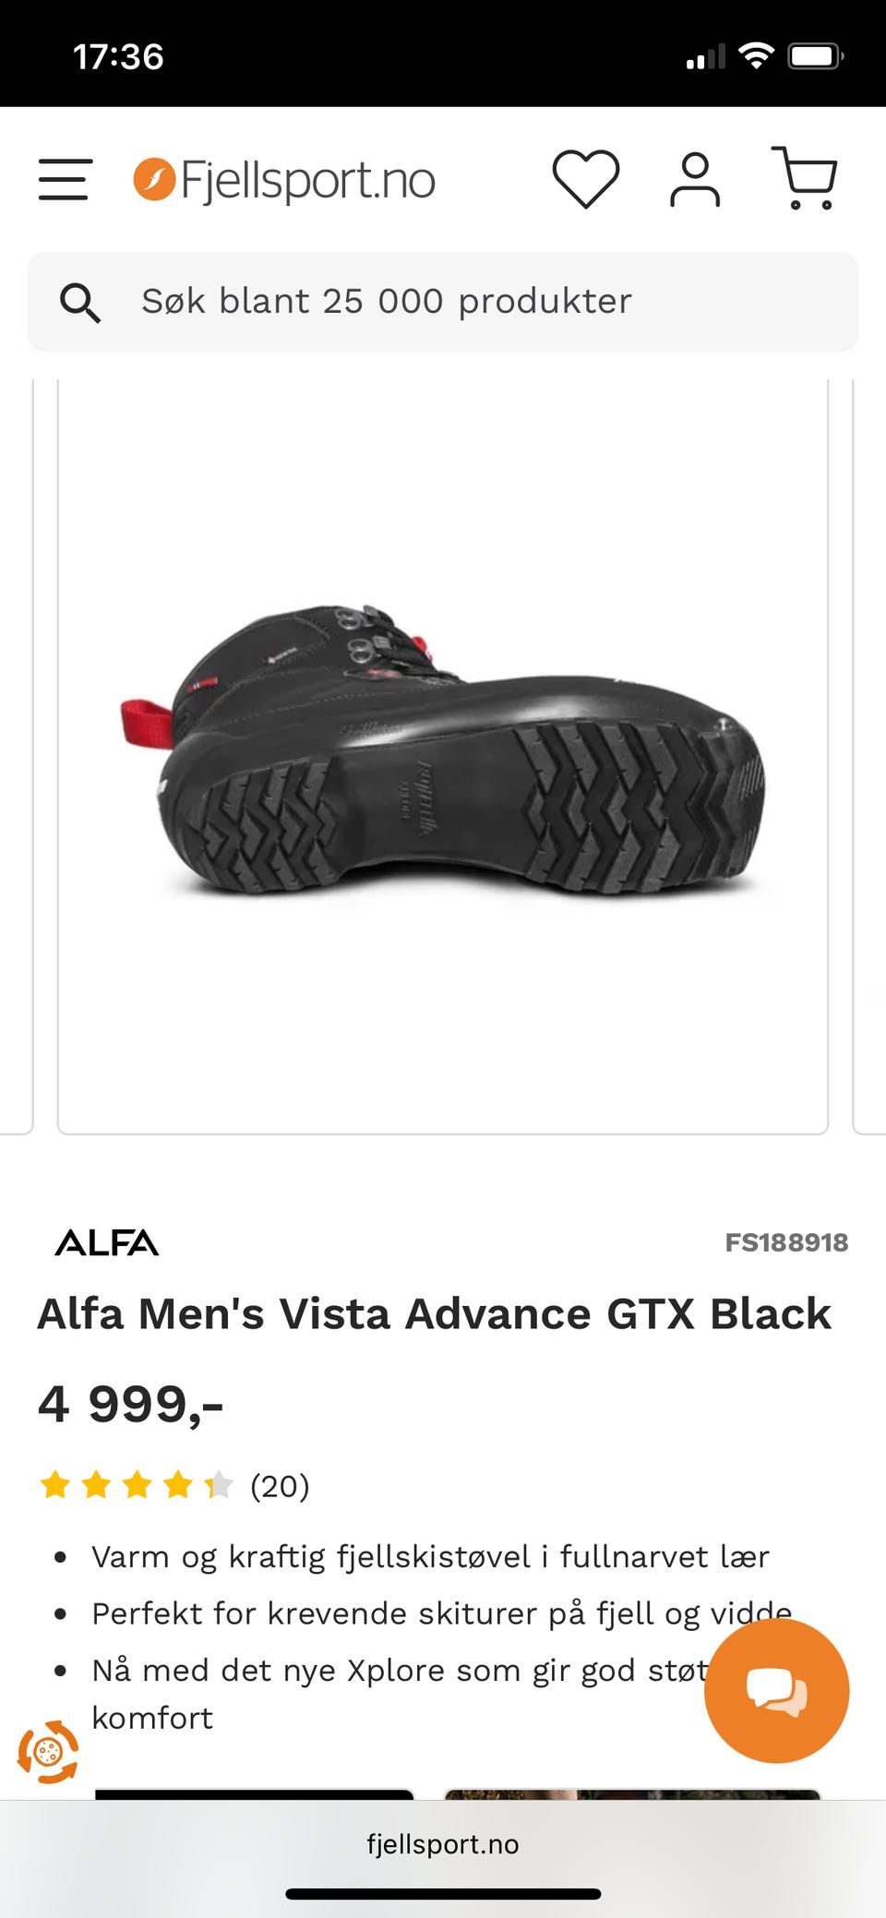Screen dimensions: 886x1918
Task: Open the ALFA brand logo link
Action: click(107, 1242)
